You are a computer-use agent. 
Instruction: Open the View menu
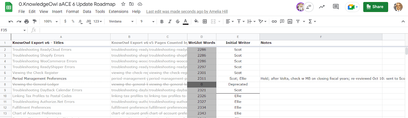pos(44,11)
